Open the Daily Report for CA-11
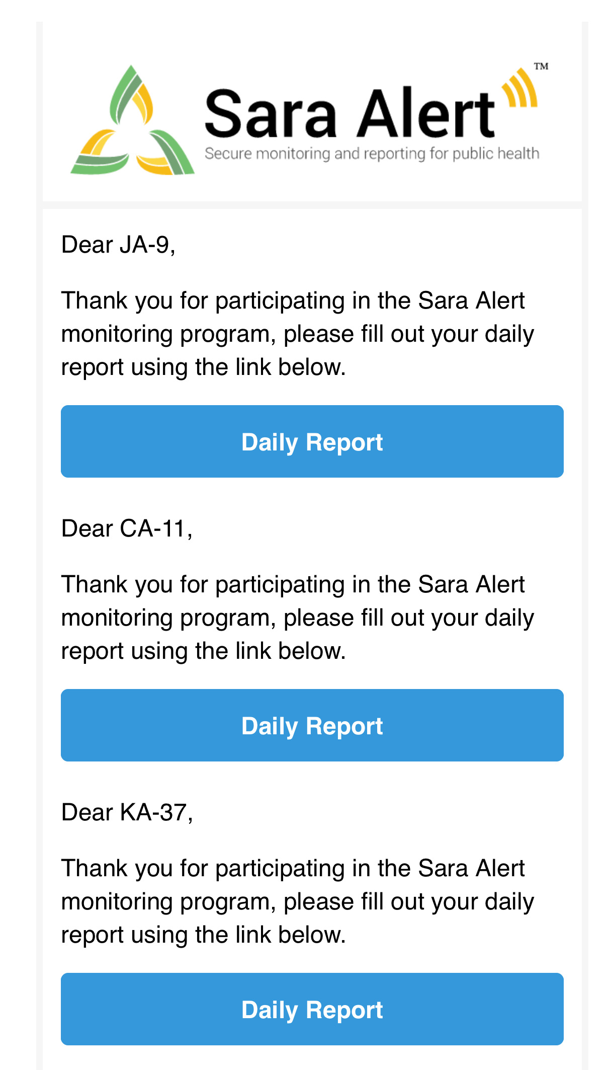610x1070 pixels. coord(312,725)
